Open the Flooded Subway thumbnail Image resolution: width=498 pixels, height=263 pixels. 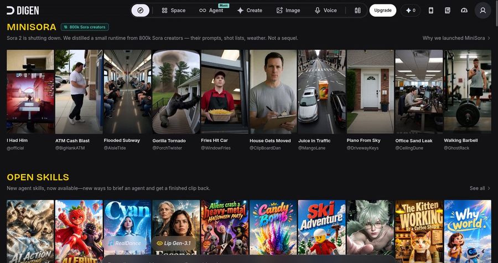tap(128, 92)
